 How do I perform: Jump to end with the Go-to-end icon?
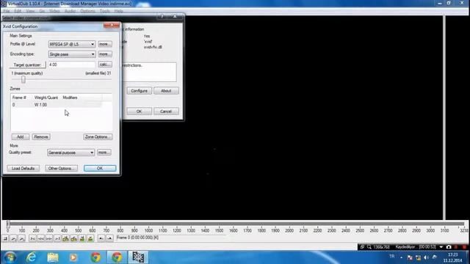tap(57, 238)
